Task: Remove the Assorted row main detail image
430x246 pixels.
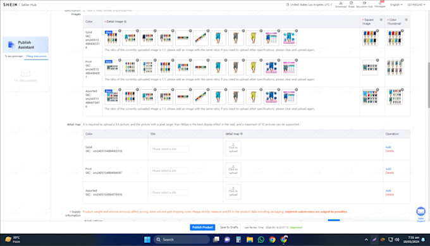Action: [120, 89]
